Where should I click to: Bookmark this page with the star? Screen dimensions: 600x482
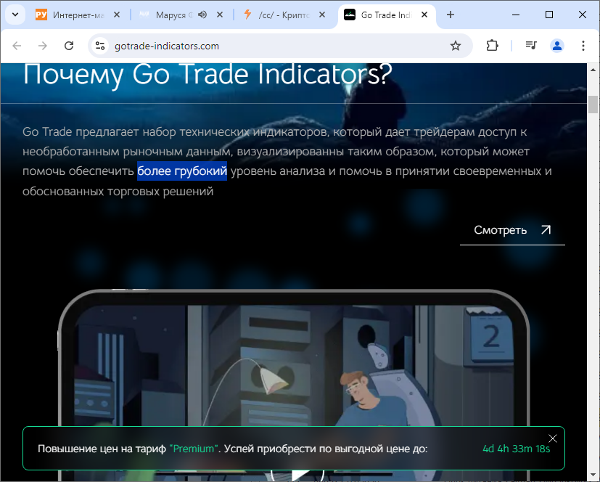point(456,46)
